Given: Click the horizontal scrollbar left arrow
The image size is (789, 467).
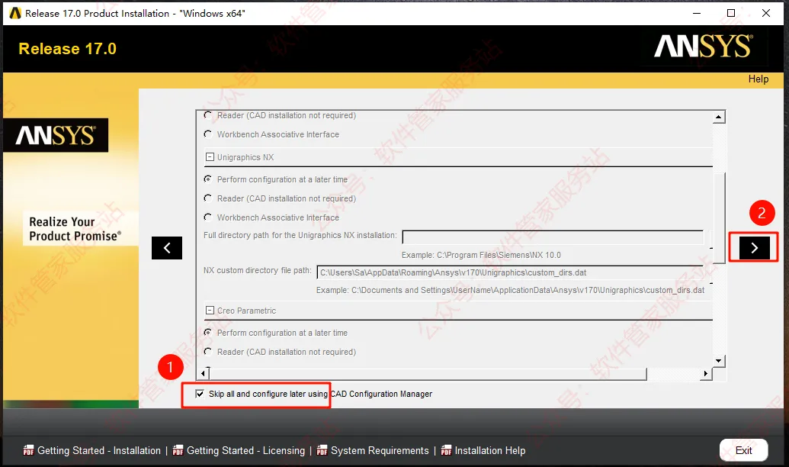Looking at the screenshot, I should tap(203, 373).
